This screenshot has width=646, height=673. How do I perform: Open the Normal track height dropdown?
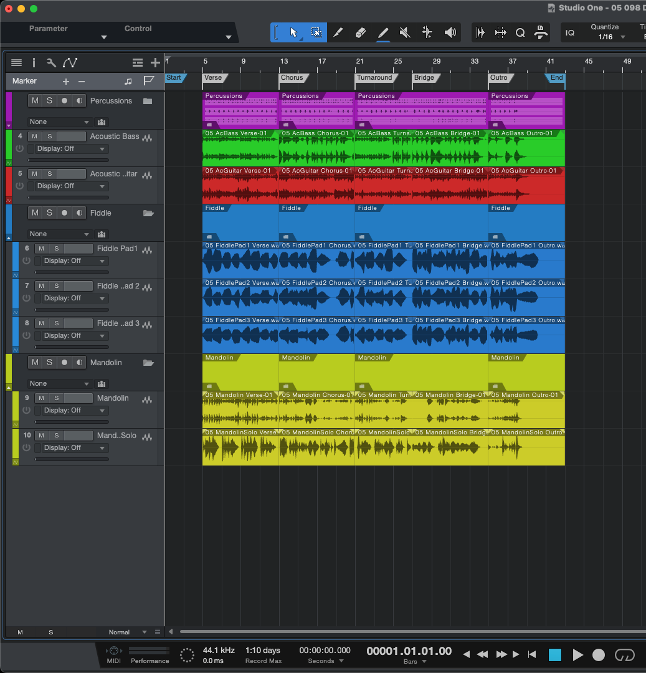click(x=128, y=632)
